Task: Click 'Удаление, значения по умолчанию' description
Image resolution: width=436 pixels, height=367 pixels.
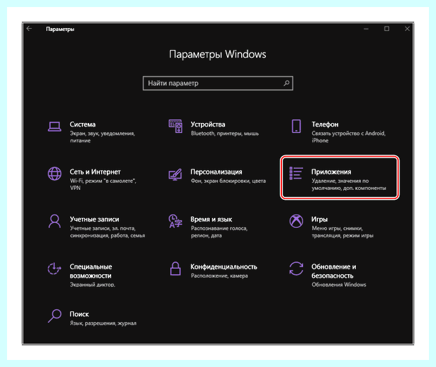Action: pos(349,184)
